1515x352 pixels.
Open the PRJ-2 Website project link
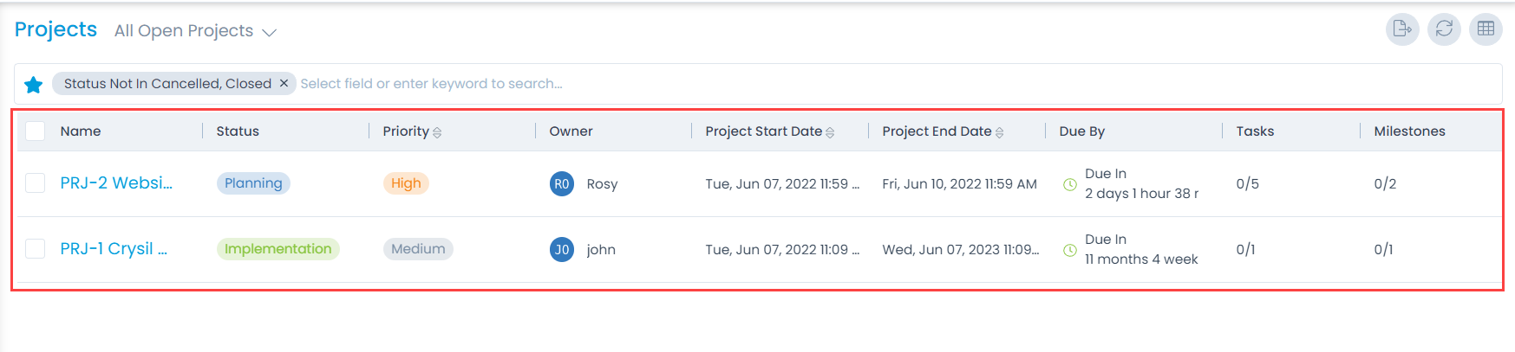click(116, 183)
